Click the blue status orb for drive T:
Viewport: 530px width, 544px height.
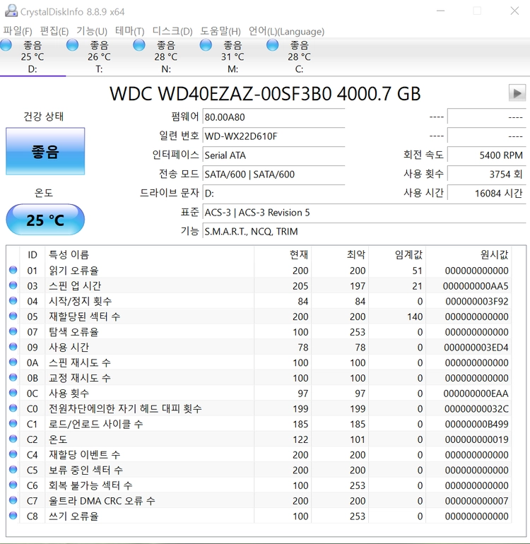72,45
